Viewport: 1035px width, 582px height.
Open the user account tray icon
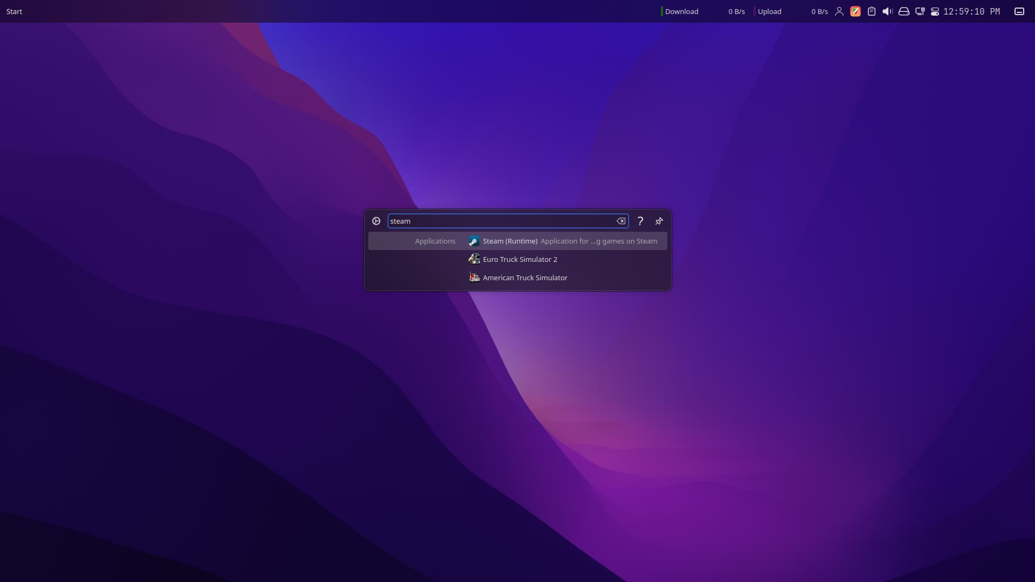click(x=839, y=11)
